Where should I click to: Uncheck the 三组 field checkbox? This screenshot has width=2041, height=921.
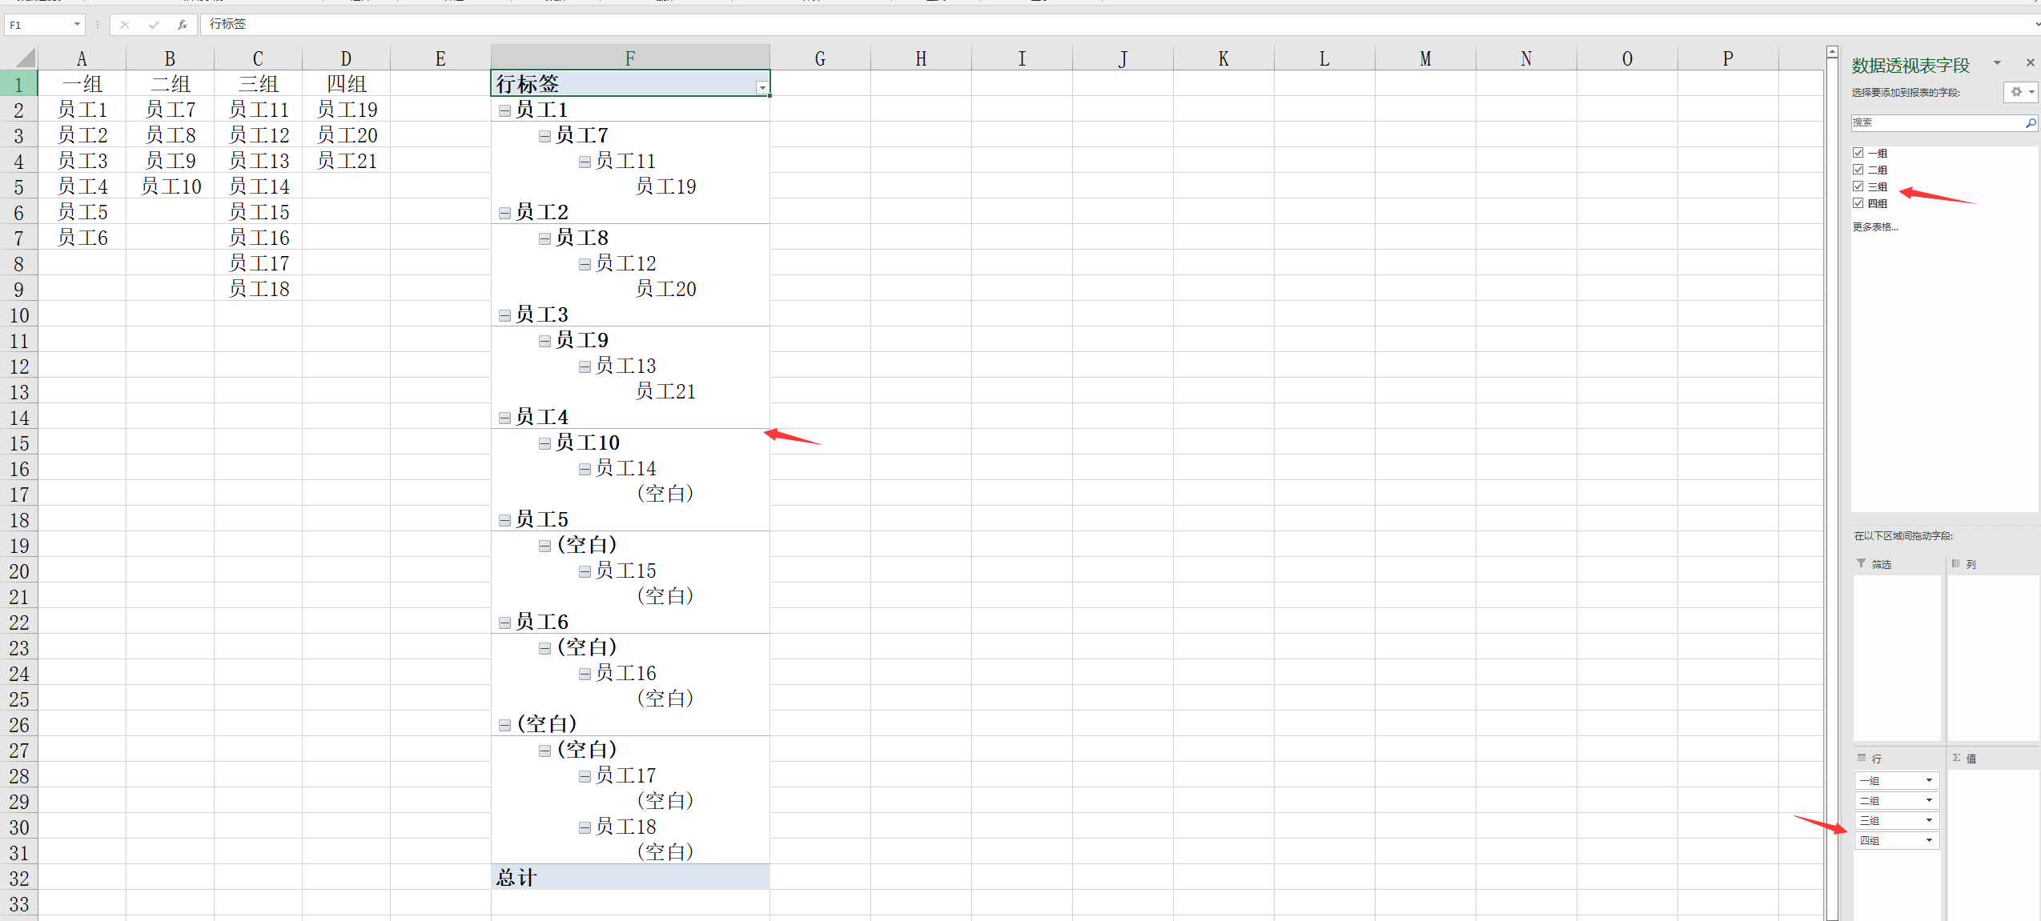pyautogui.click(x=1858, y=186)
